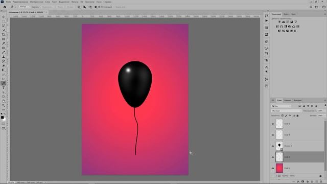327x184 pixels.
Task: Select the Magic Wand tool
Action: pos(4,30)
